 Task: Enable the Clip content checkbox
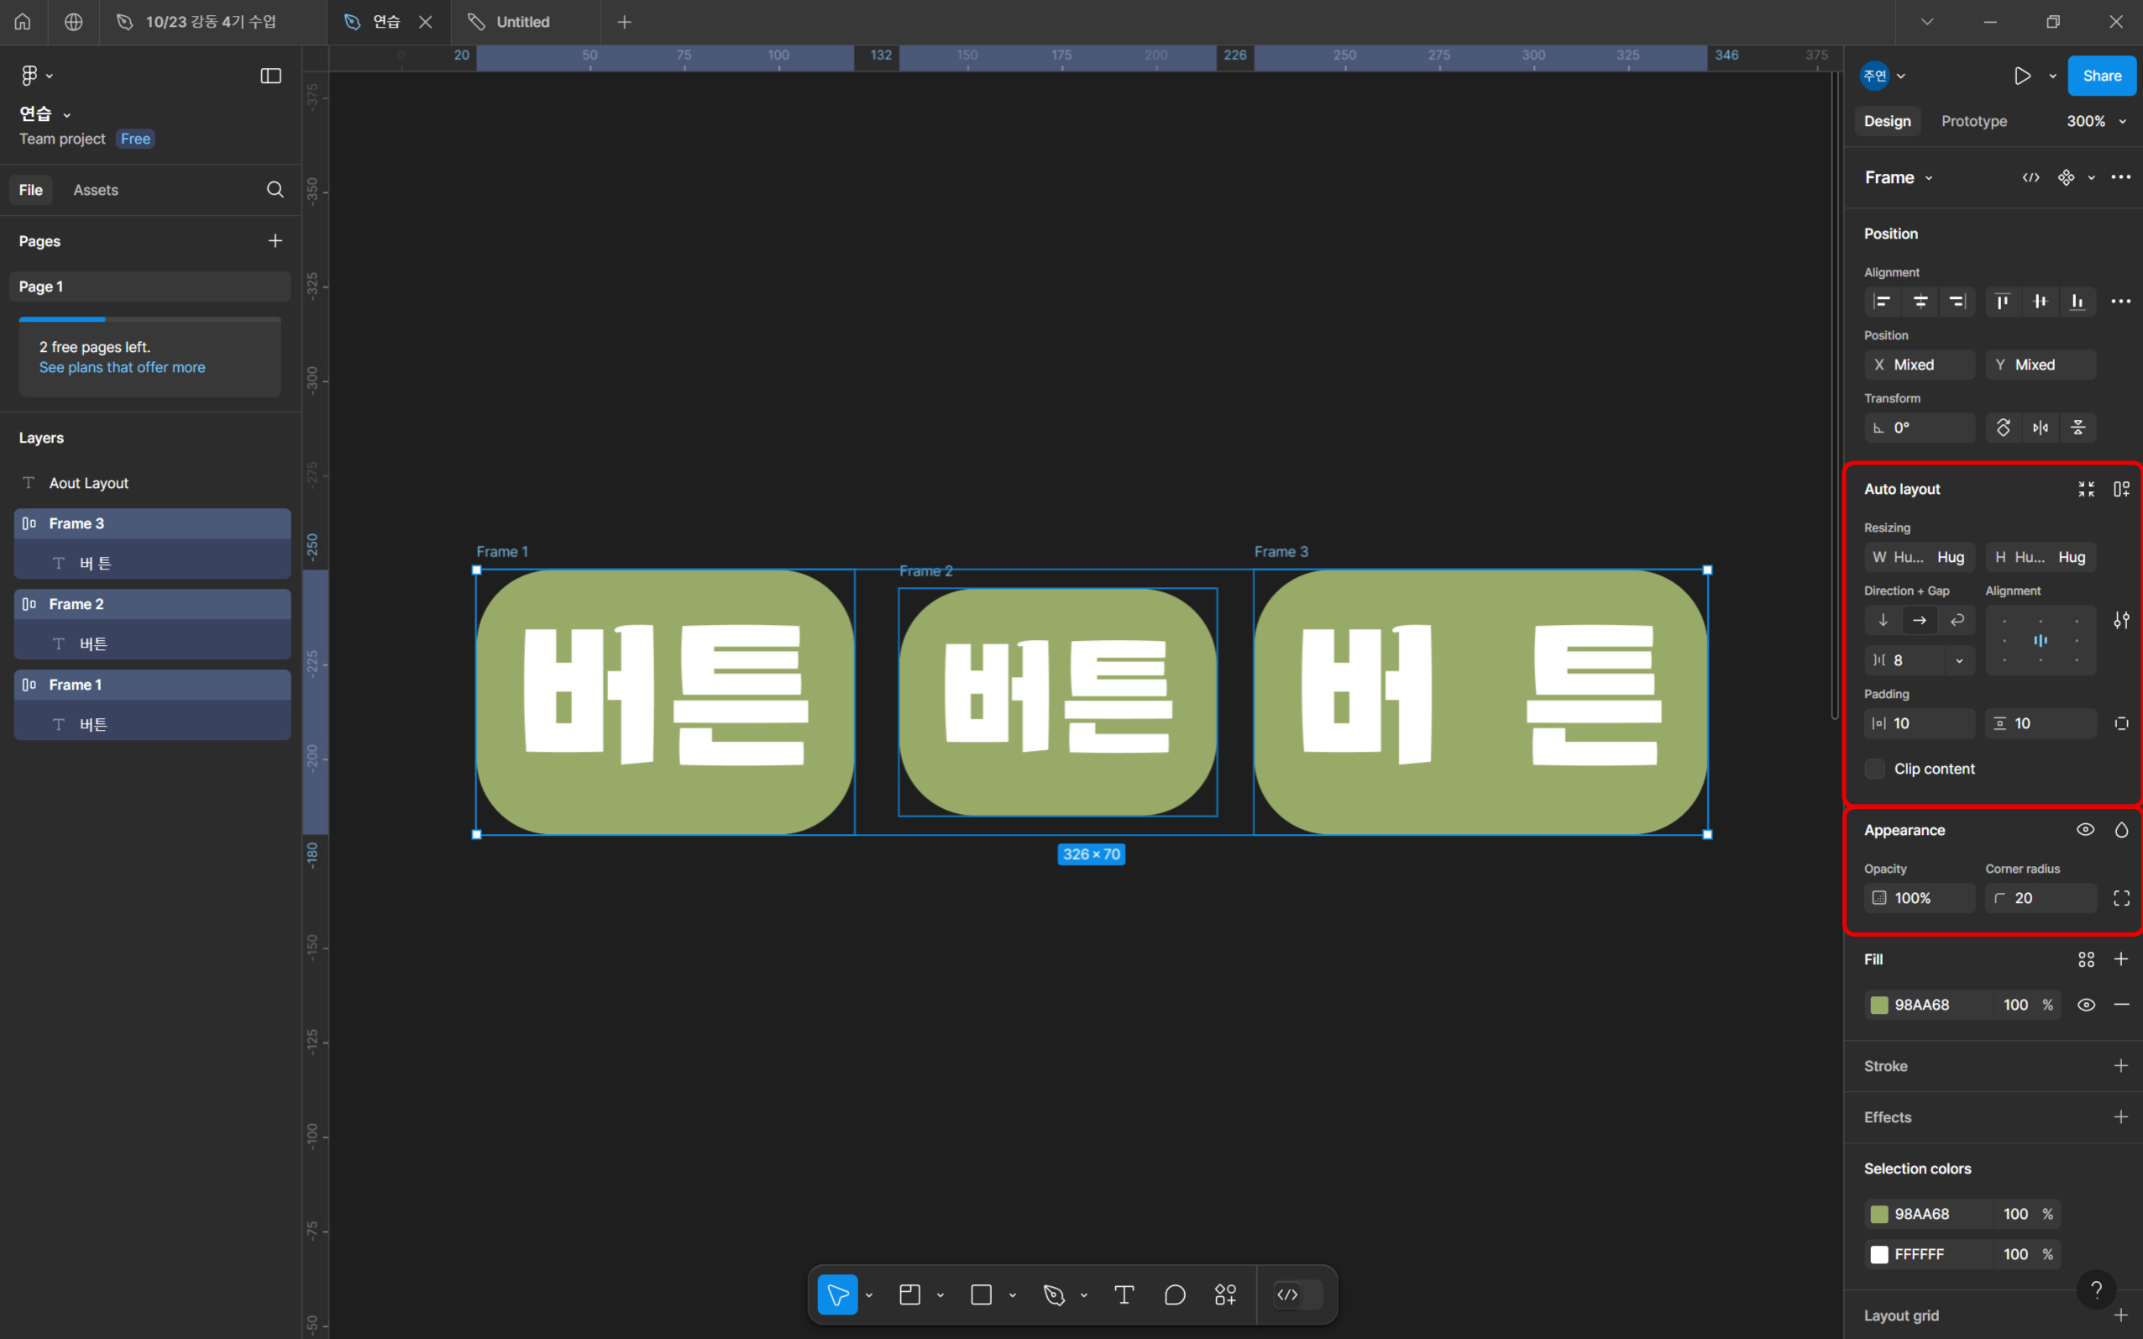pyautogui.click(x=1875, y=769)
